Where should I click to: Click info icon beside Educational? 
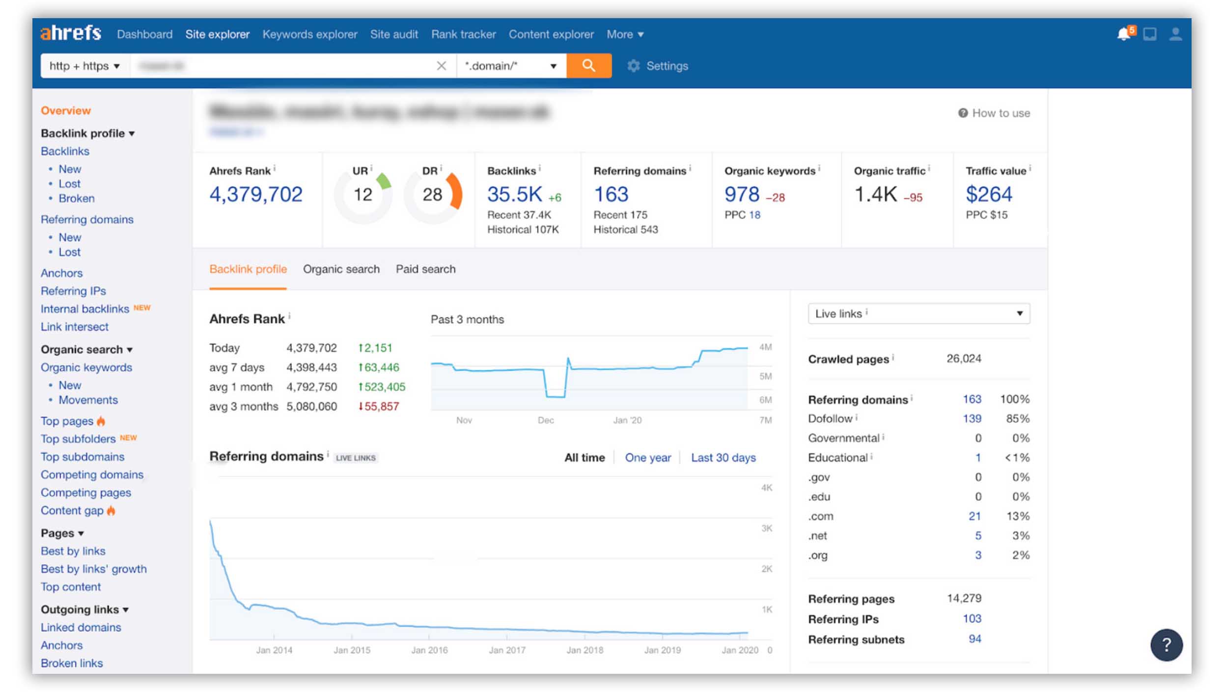point(871,456)
